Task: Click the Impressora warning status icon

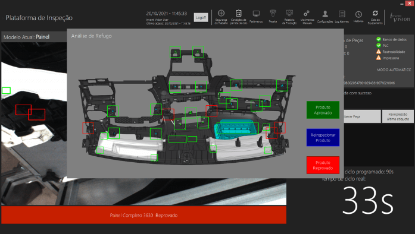Action: (x=379, y=58)
